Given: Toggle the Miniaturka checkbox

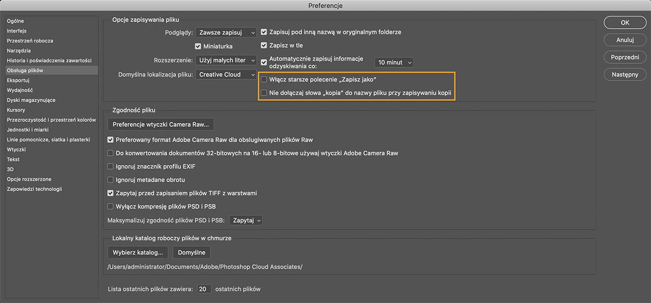Looking at the screenshot, I should point(198,46).
